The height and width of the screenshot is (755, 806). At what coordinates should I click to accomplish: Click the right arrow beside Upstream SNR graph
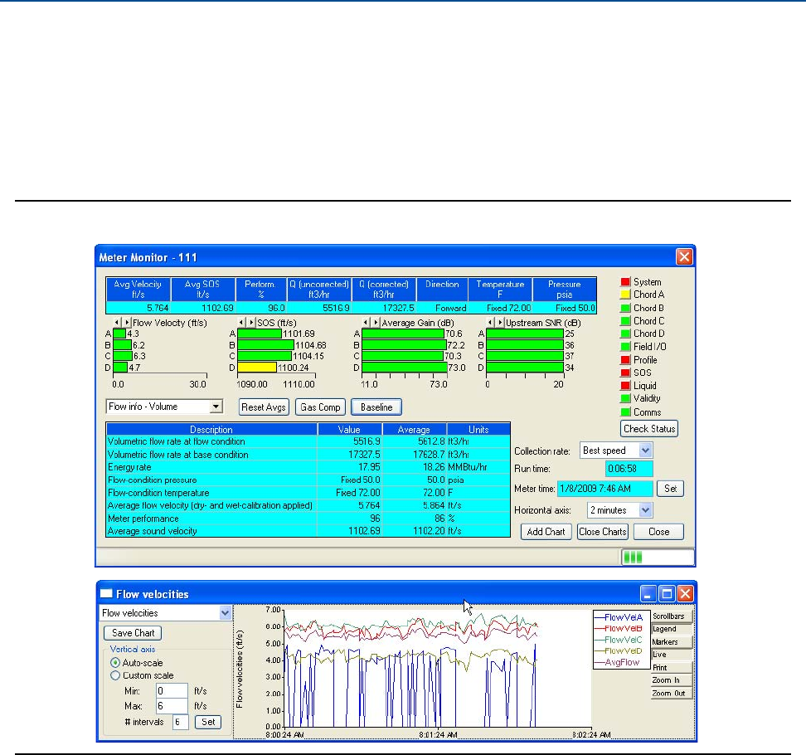point(500,322)
